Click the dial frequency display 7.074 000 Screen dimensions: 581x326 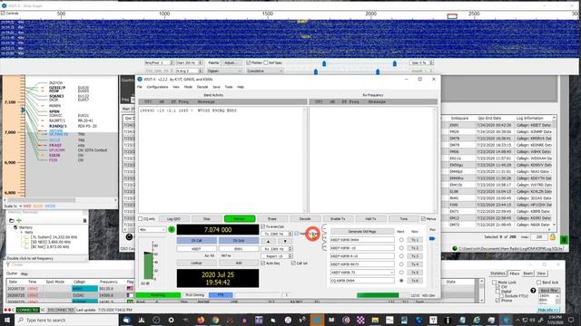tap(218, 229)
